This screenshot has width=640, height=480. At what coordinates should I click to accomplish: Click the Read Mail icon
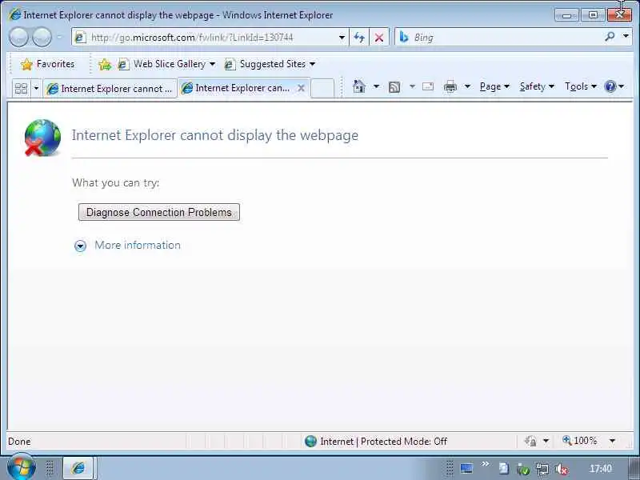(428, 86)
